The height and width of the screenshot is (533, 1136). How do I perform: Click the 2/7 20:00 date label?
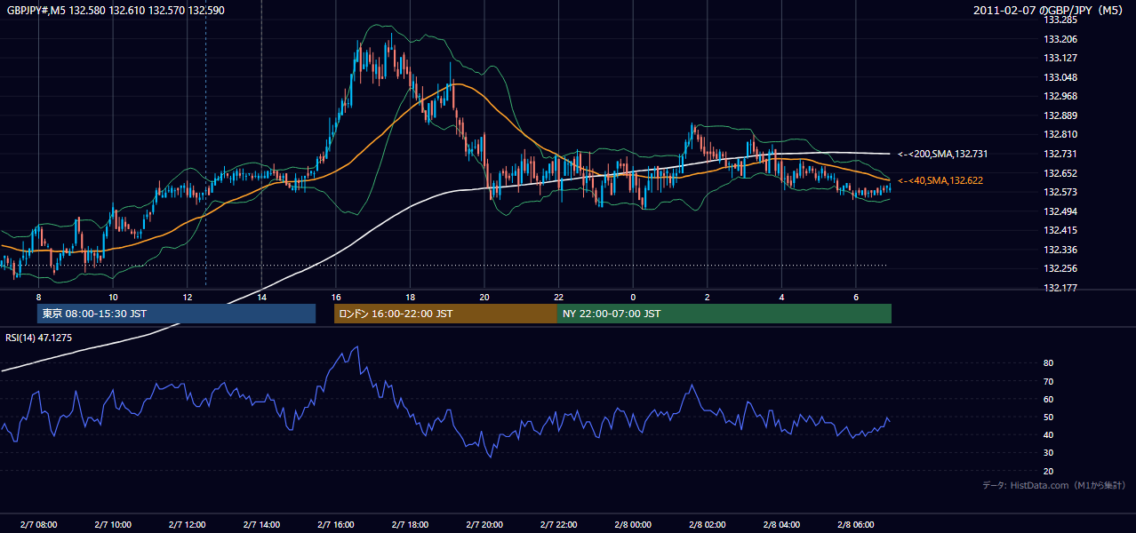click(484, 524)
